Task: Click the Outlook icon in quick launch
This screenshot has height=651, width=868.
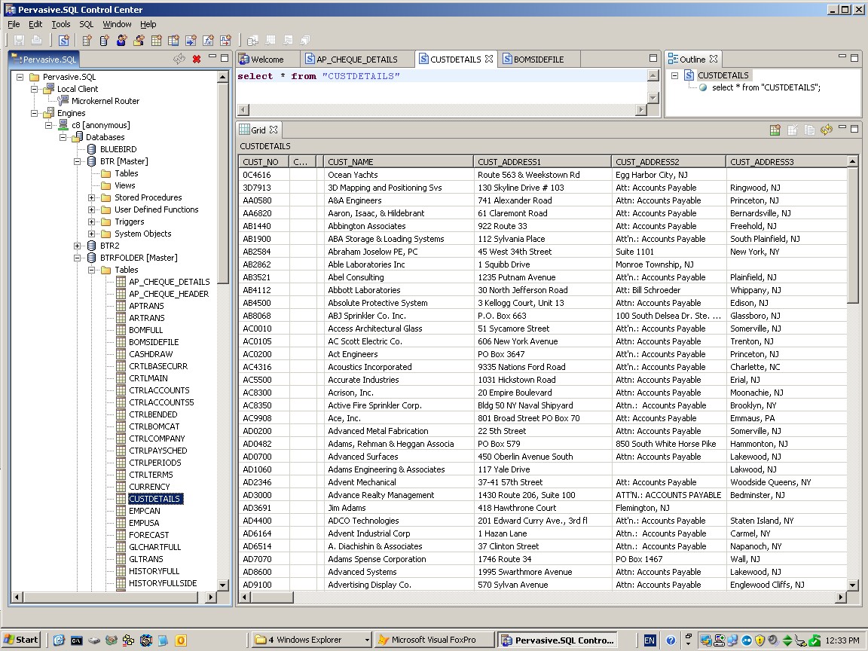Action: [x=181, y=640]
